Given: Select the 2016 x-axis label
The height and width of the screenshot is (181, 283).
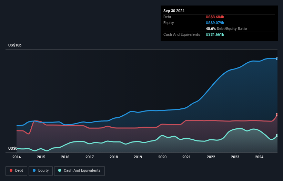Looking at the screenshot, I should 65,157.
